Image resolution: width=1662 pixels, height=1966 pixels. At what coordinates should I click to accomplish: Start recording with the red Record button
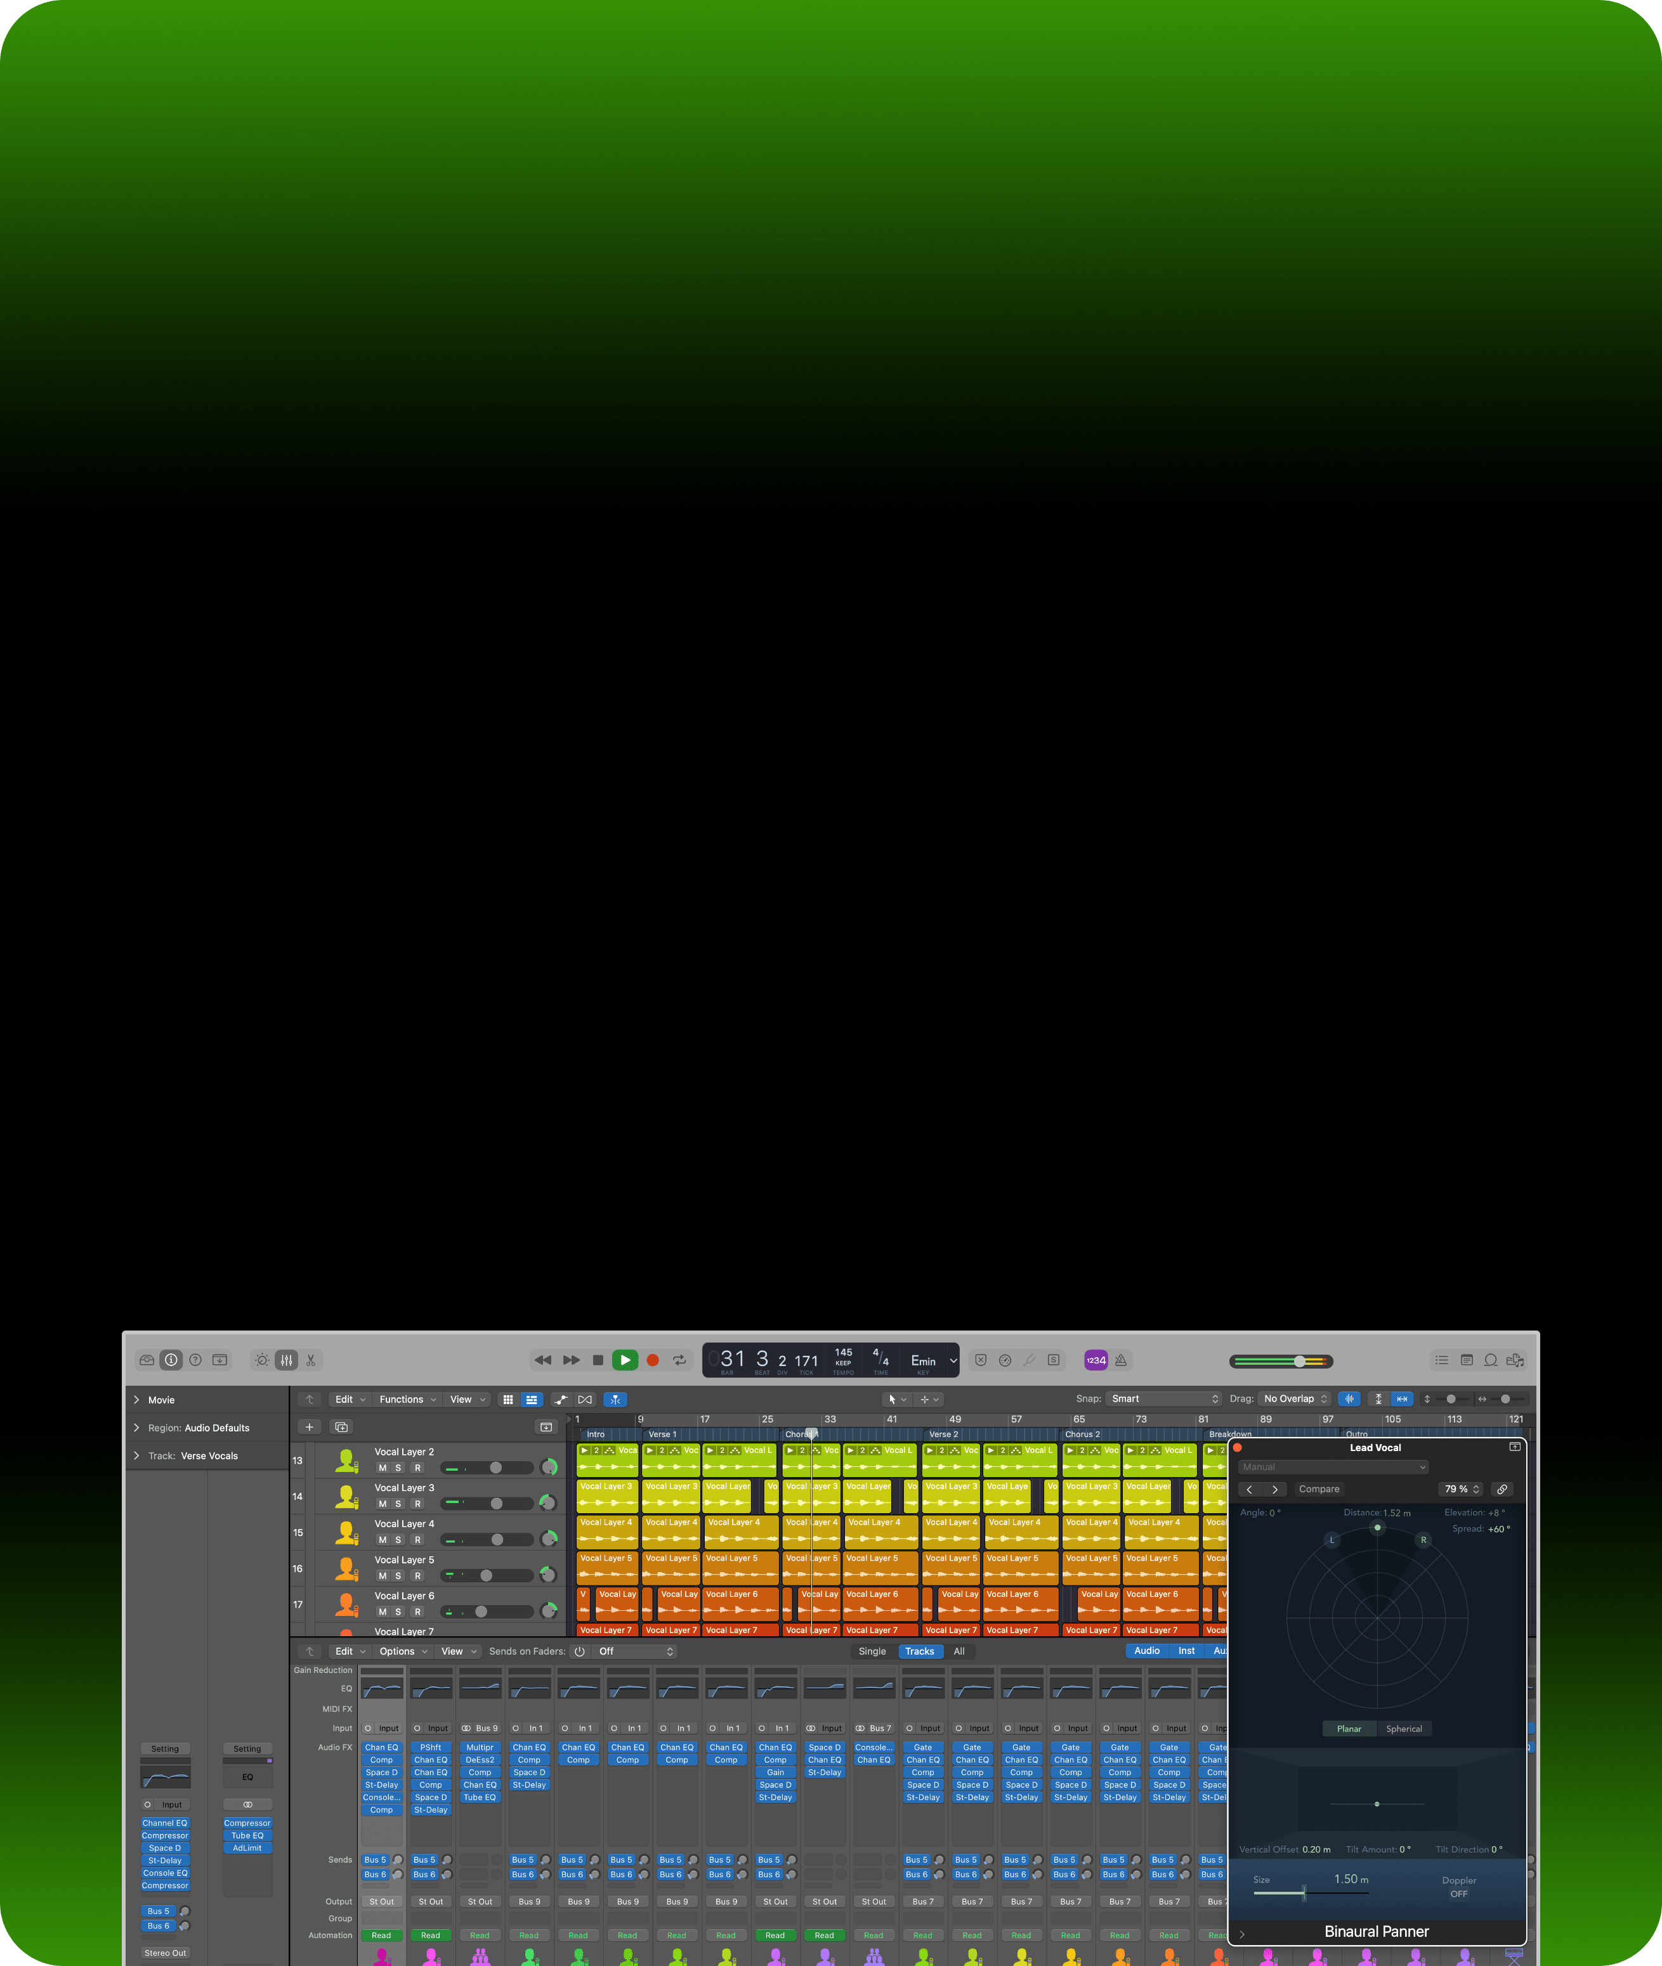tap(652, 1360)
